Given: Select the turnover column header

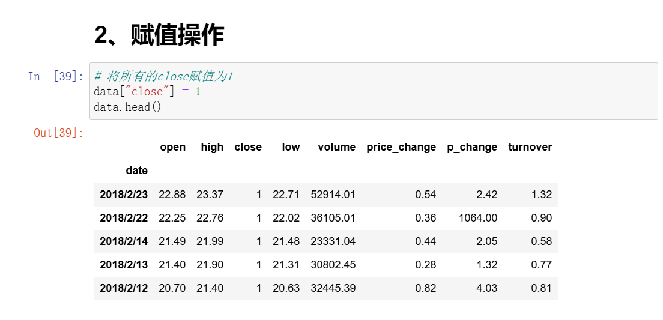Looking at the screenshot, I should click(x=530, y=147).
